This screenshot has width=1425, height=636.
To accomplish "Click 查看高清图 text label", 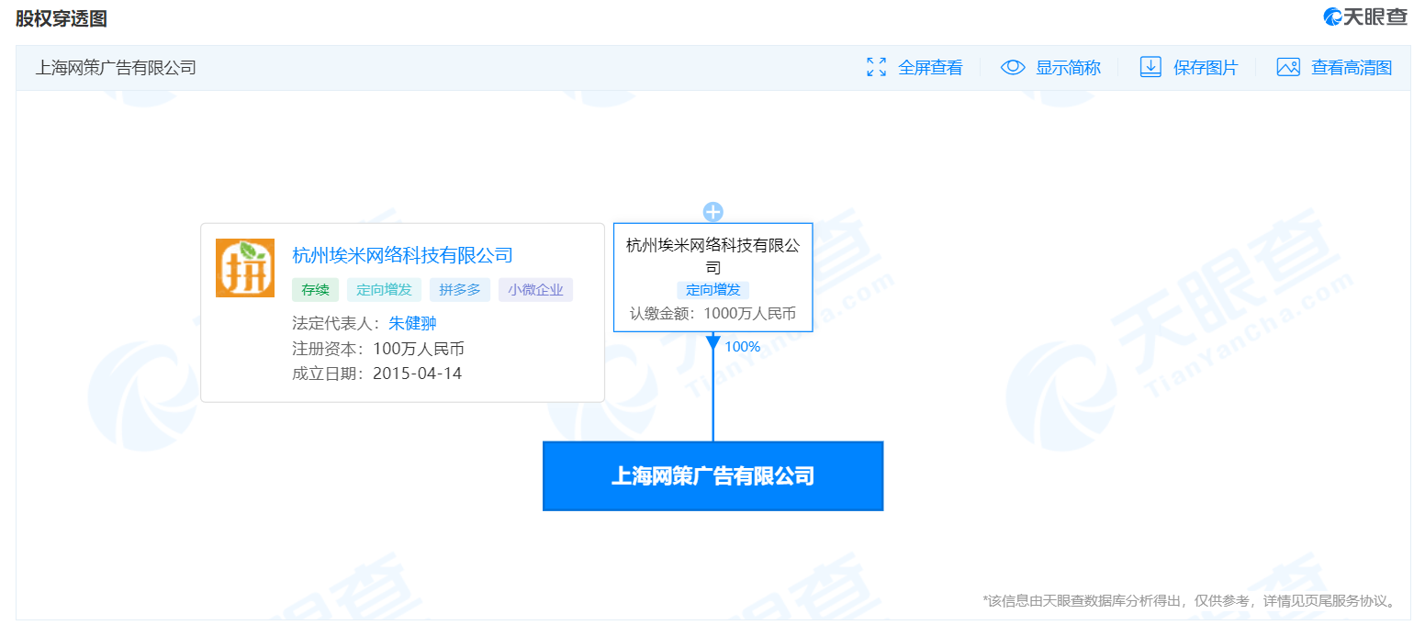I will click(x=1351, y=67).
